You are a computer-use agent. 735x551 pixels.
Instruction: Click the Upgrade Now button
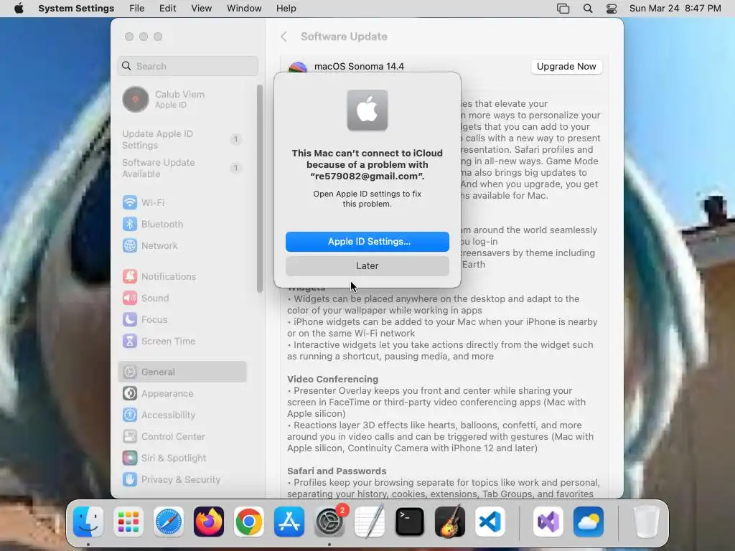[566, 67]
